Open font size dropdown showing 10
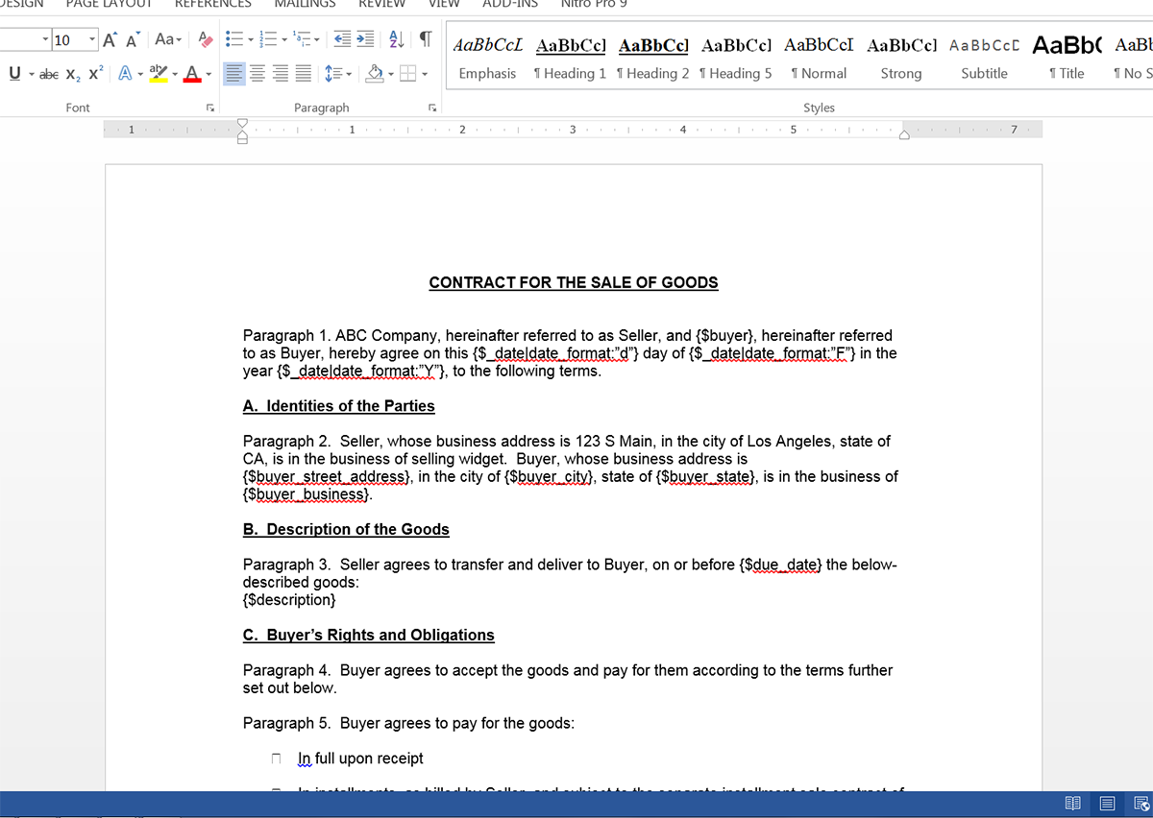 coord(92,39)
